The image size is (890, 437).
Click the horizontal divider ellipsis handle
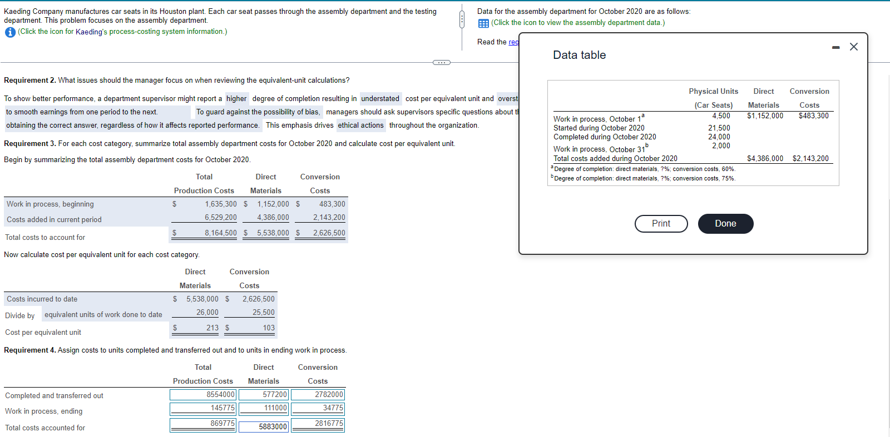[x=441, y=62]
